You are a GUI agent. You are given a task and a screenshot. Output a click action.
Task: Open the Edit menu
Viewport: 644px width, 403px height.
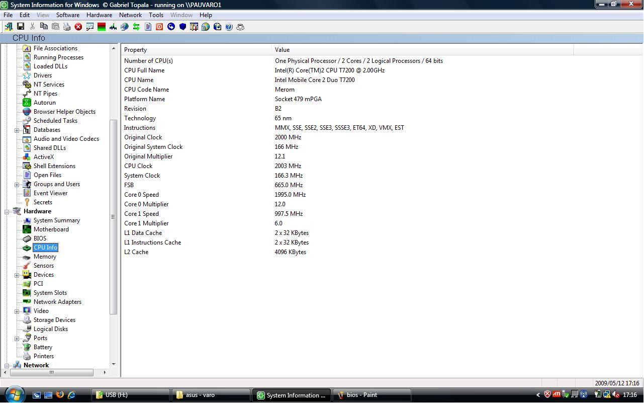pos(25,15)
